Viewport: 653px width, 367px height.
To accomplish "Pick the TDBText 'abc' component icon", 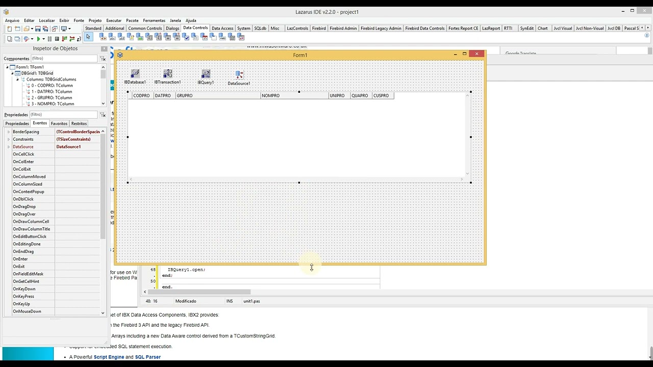I will [x=112, y=37].
